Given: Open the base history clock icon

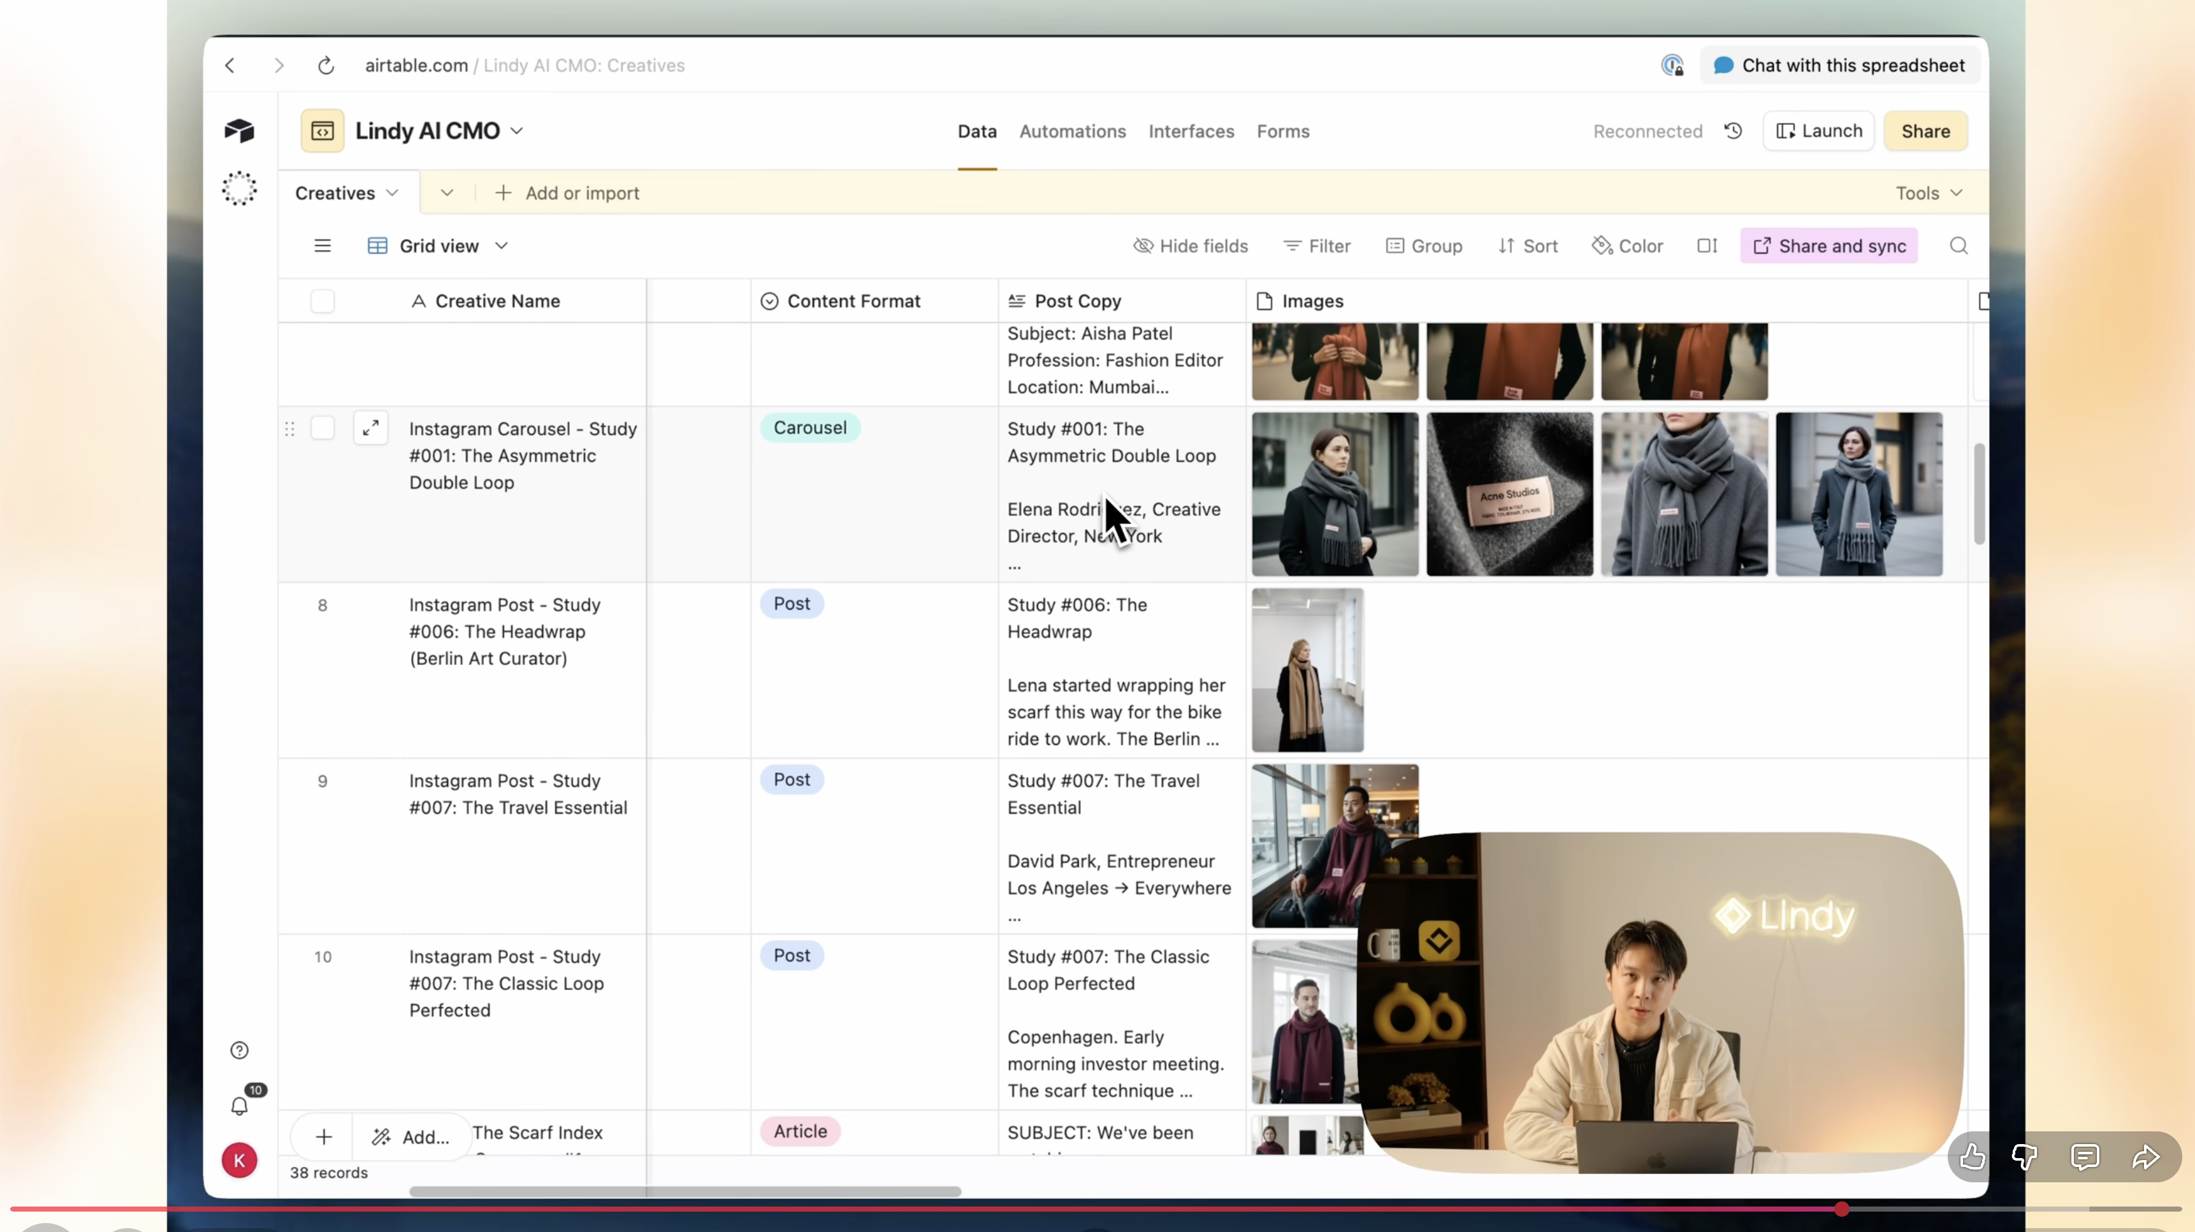Looking at the screenshot, I should [1732, 131].
